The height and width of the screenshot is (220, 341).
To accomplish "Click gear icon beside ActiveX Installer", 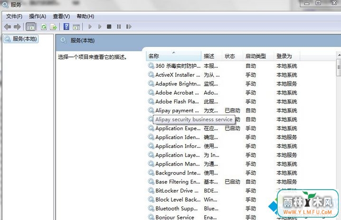I will (x=151, y=74).
